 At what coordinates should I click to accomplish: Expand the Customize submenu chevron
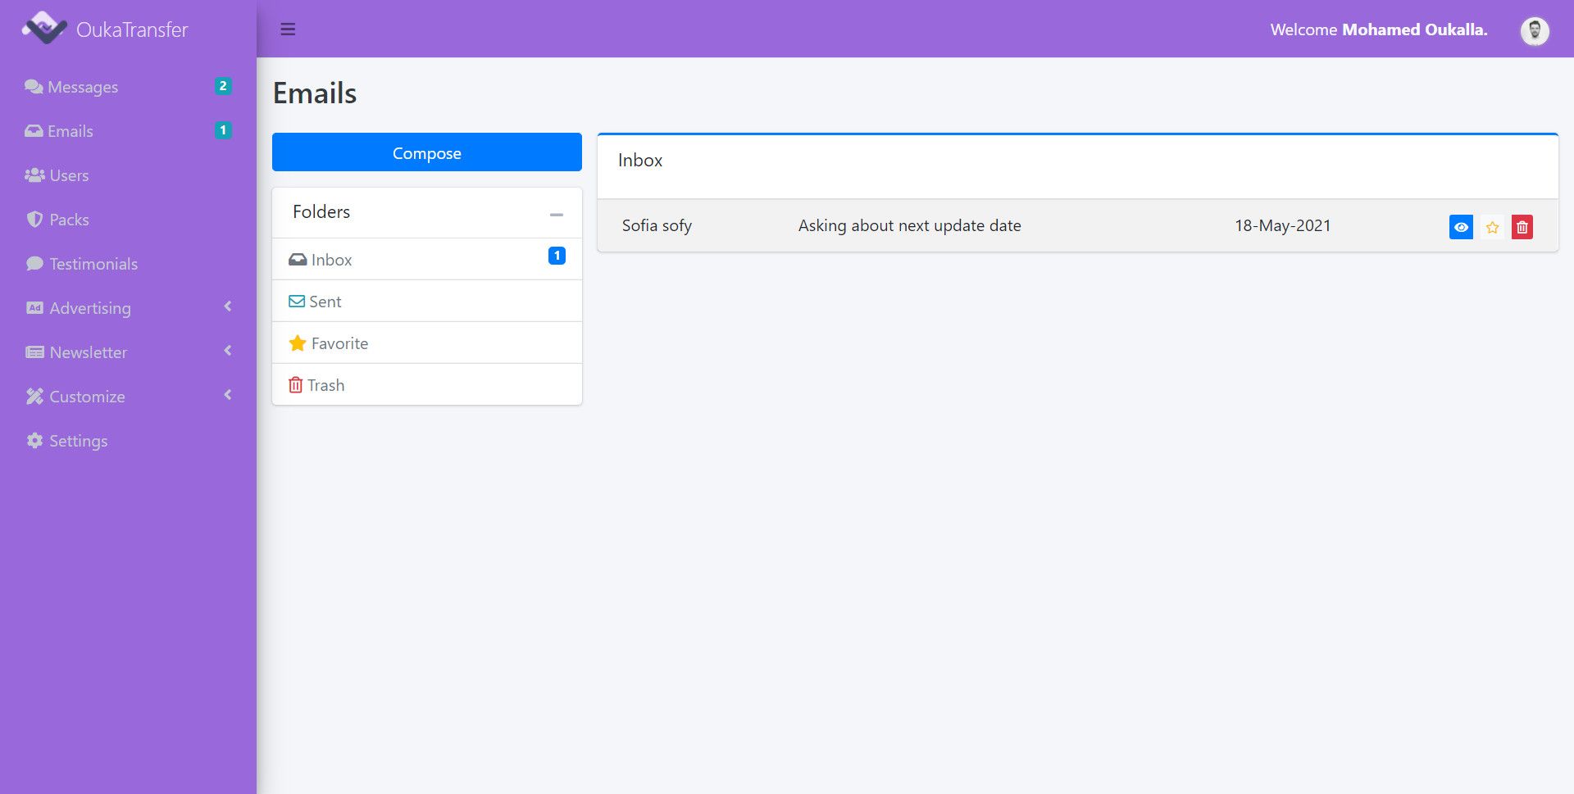228,395
